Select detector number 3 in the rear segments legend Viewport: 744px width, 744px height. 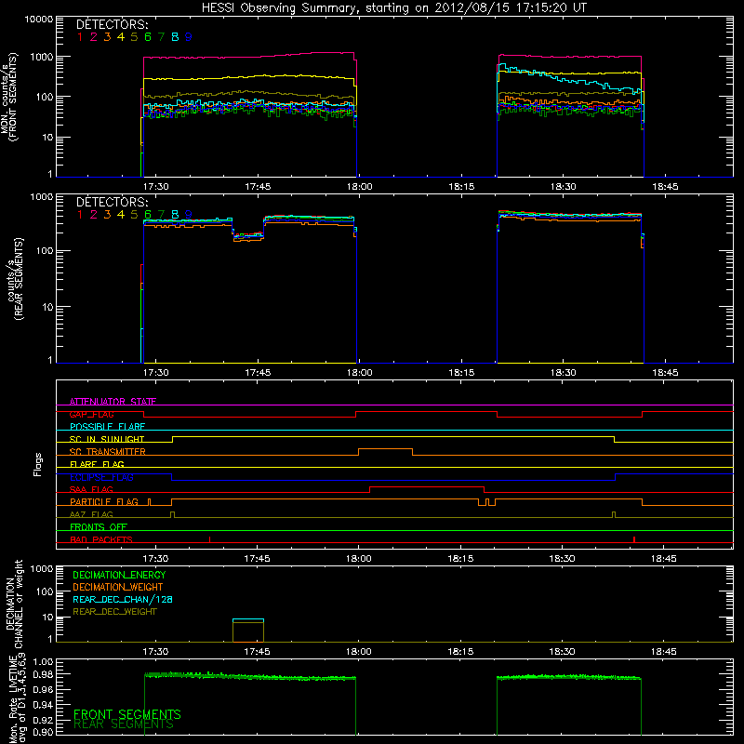pyautogui.click(x=107, y=215)
